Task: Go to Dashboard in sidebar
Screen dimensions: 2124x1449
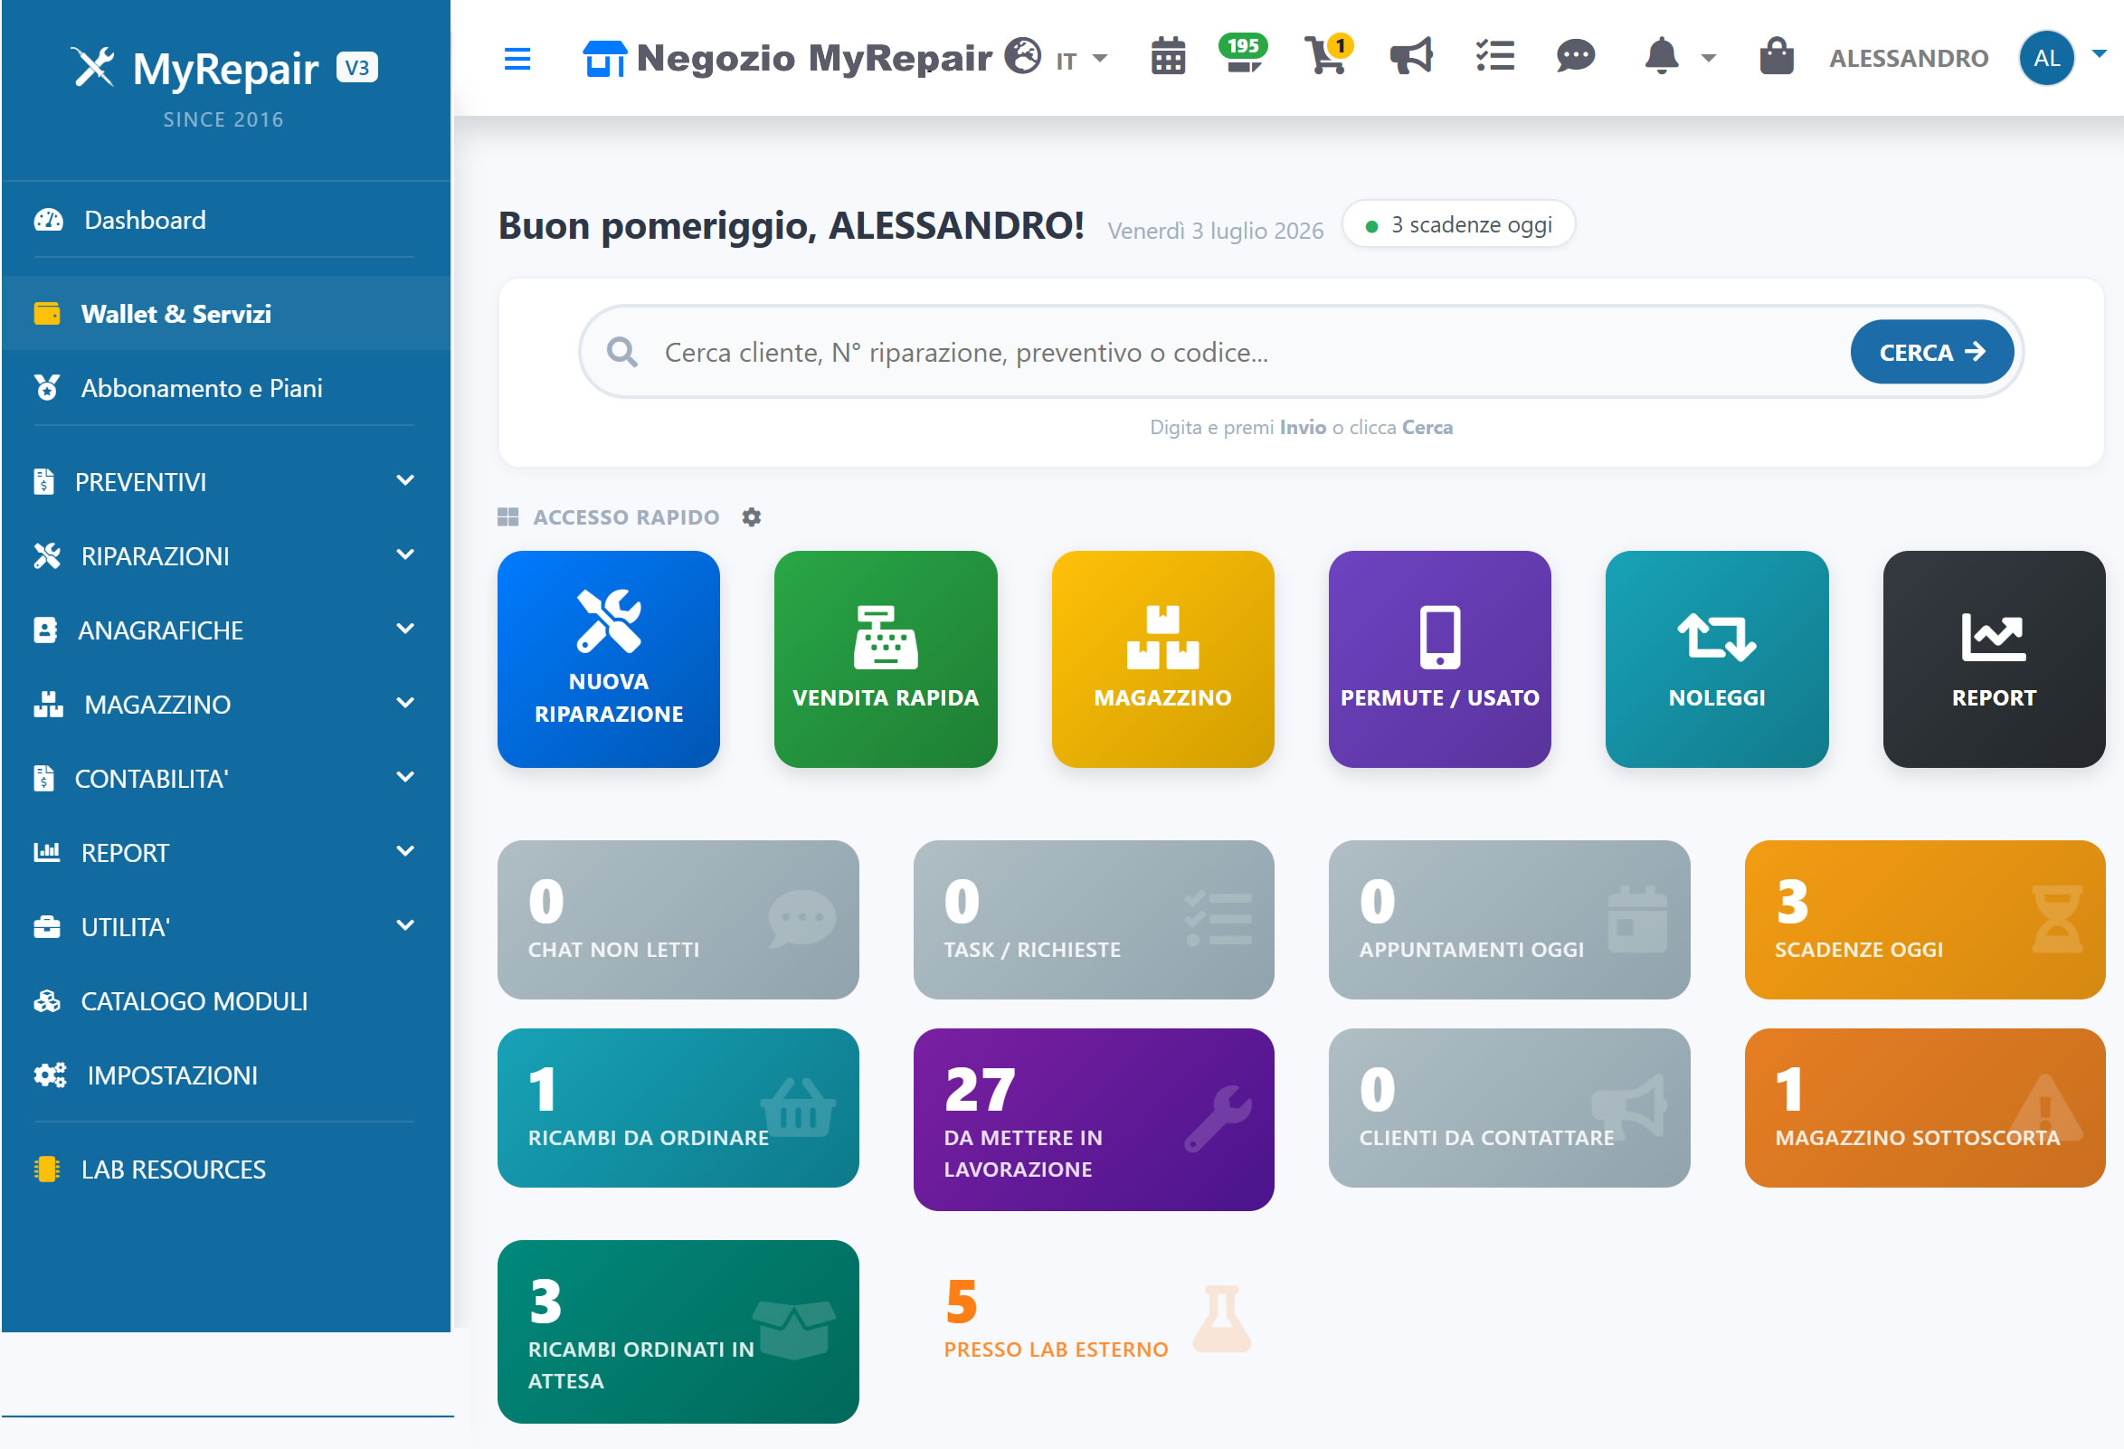Action: coord(224,219)
